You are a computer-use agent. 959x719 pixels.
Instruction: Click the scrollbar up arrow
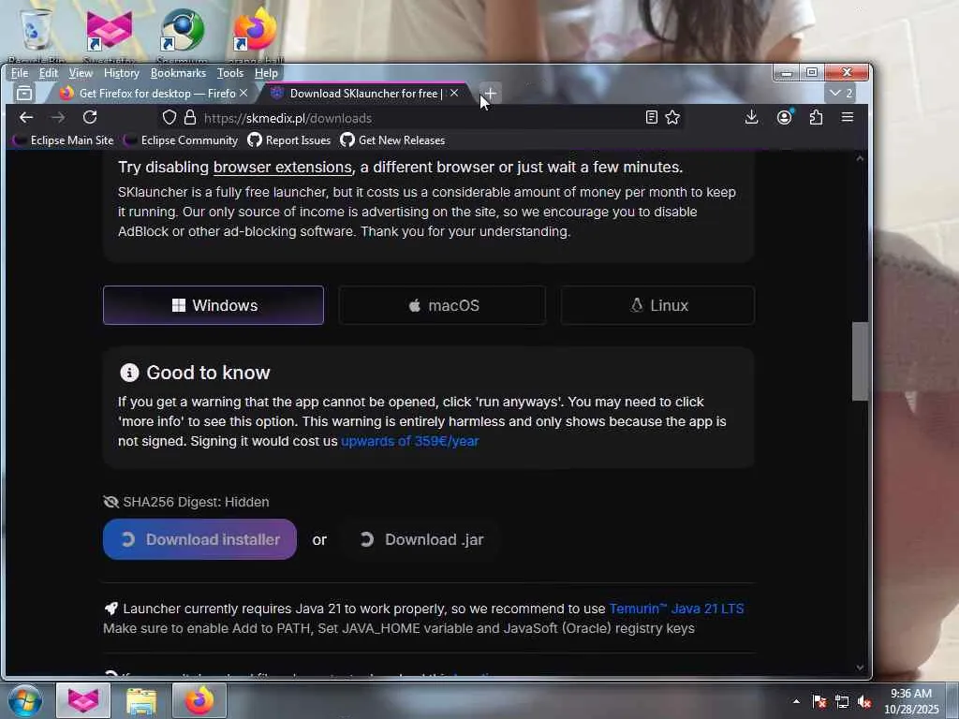(x=860, y=158)
